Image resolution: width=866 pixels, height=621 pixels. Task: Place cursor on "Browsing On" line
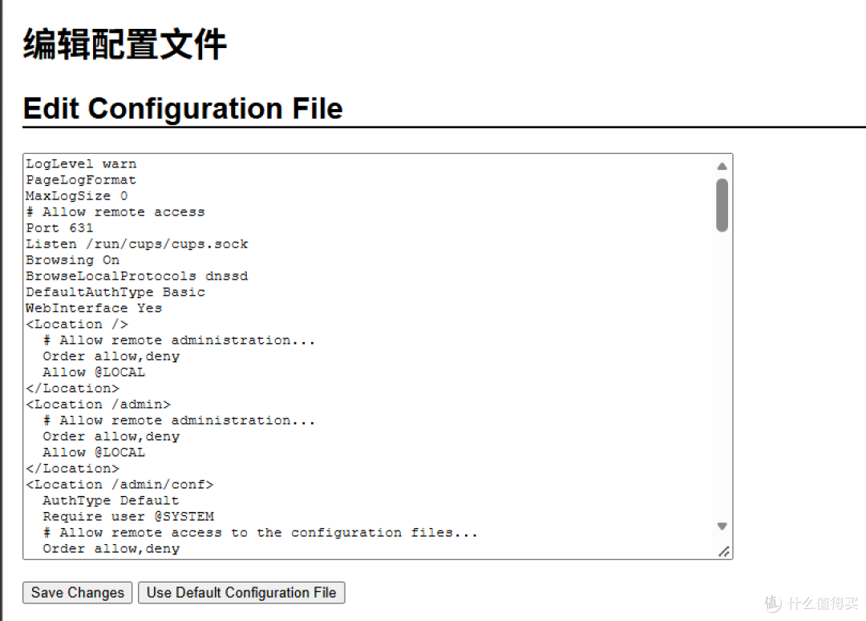click(x=72, y=260)
